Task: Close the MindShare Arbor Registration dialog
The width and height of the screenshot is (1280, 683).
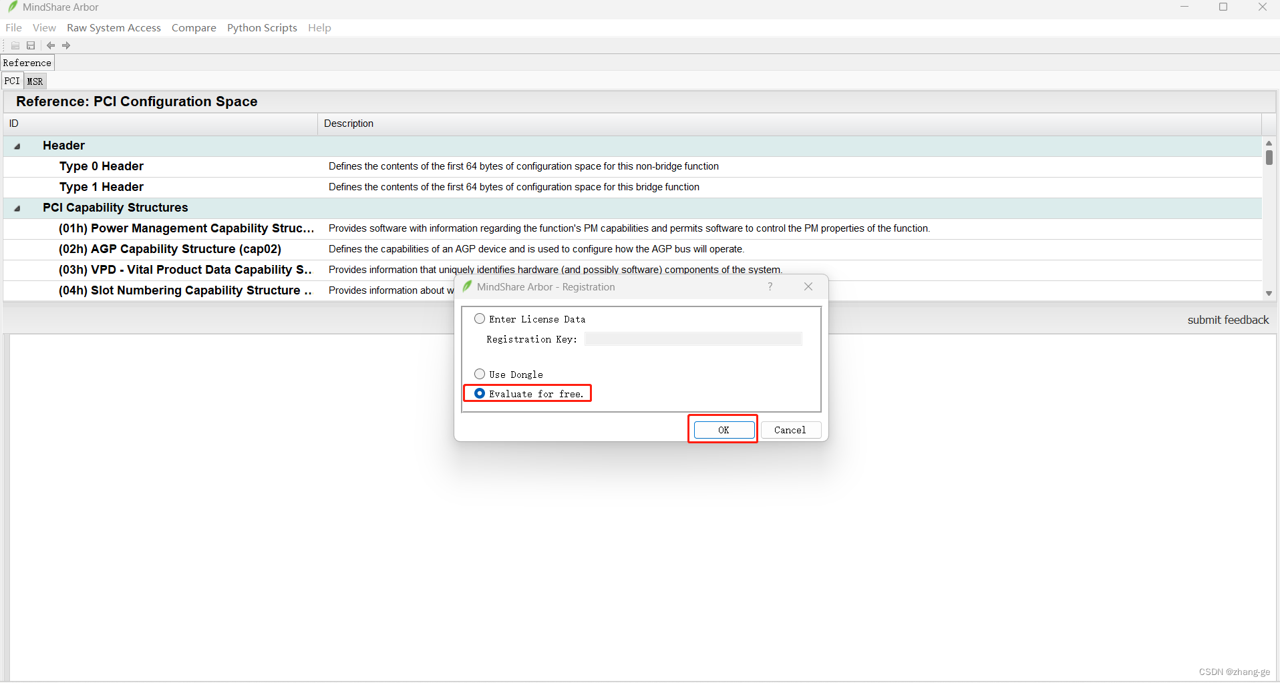Action: pos(808,286)
